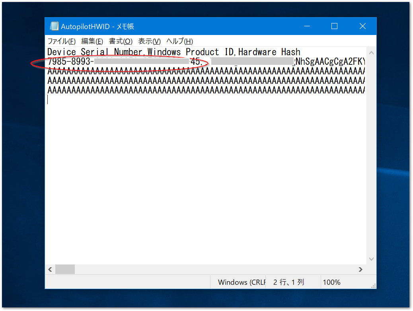Open the ファイル(F) menu

click(x=61, y=41)
